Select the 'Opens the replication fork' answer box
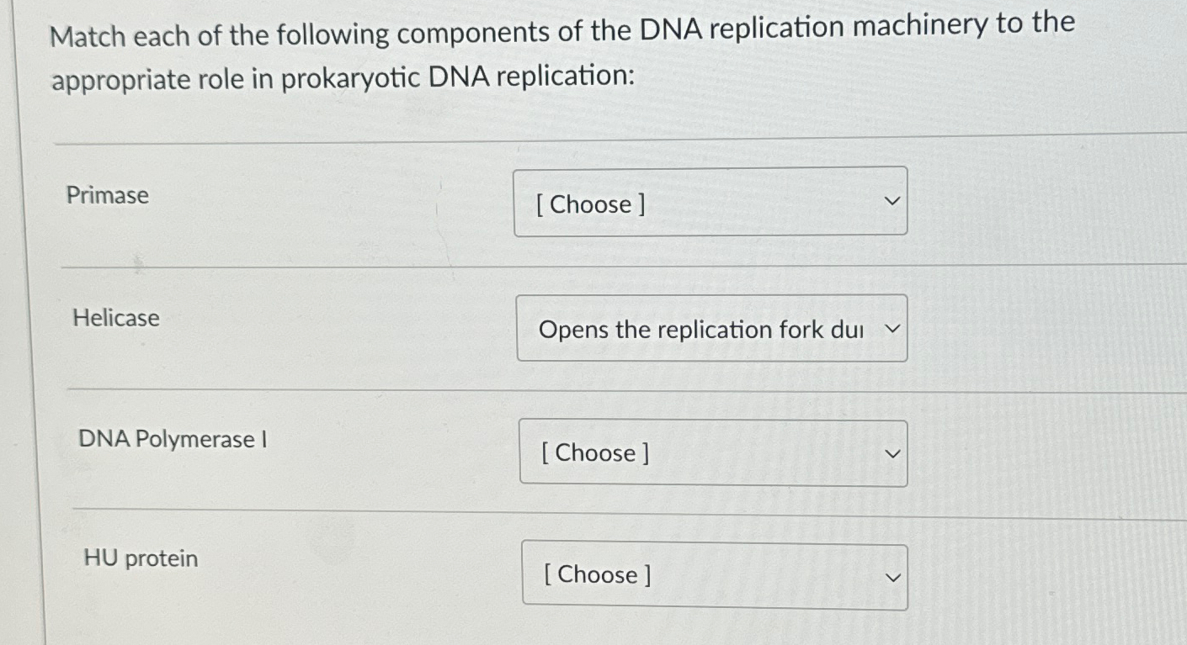Screen dimensions: 1187x645 pos(711,328)
